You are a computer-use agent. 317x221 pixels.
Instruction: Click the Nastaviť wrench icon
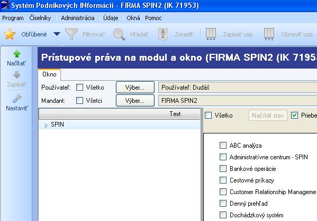coord(17,99)
